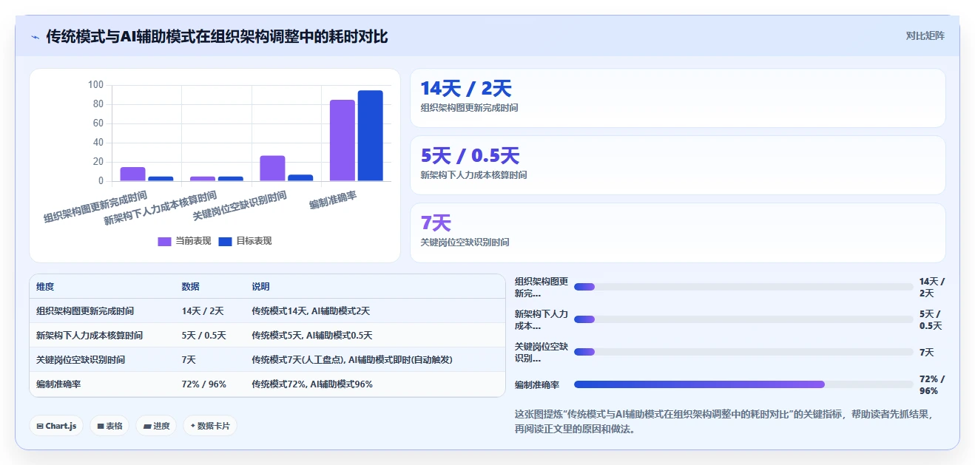Click the 编制准确率 progress bar
This screenshot has width=975, height=465.
click(743, 384)
